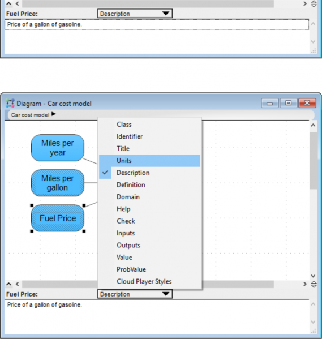Viewport: 322px width, 339px height.
Task: Collapse attribute pane with lower up-caret icon
Action: (x=8, y=284)
